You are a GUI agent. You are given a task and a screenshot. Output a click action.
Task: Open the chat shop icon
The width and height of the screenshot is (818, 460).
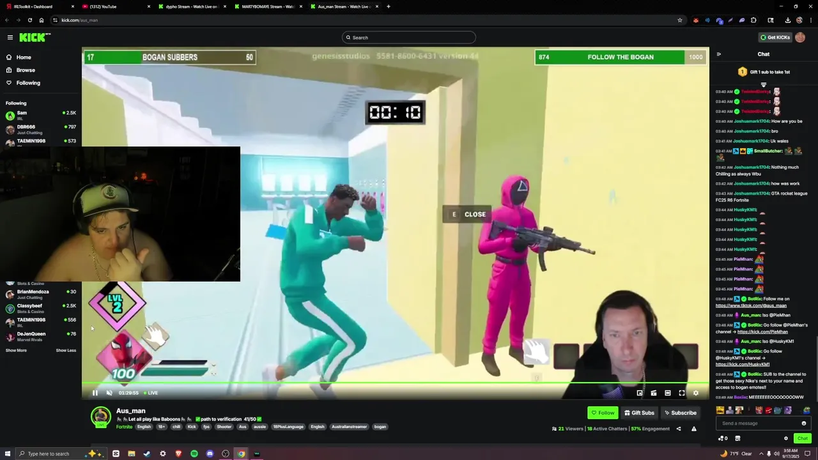(x=737, y=438)
